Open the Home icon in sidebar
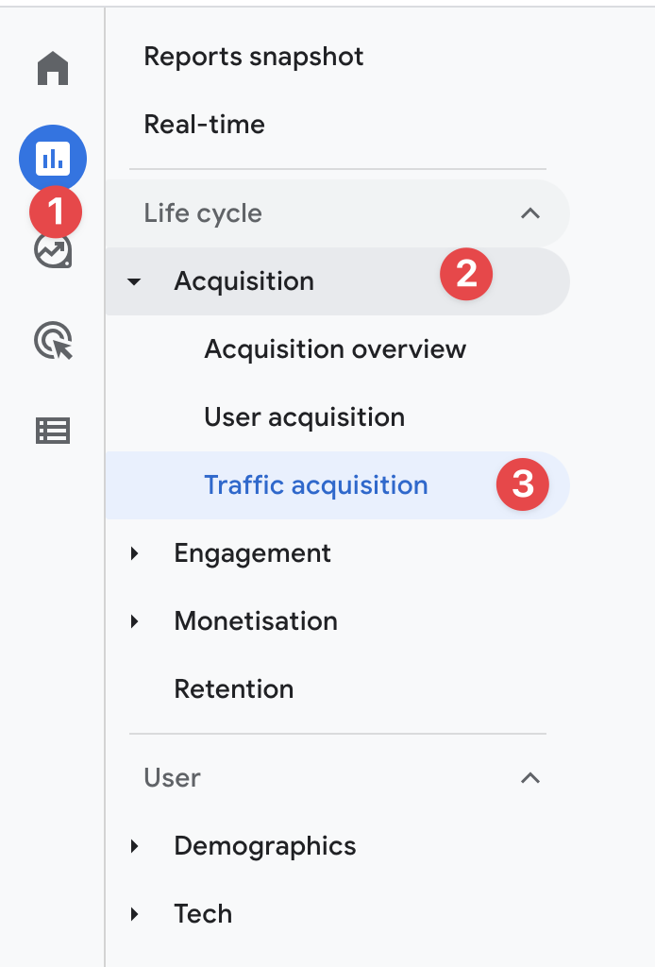Viewport: 655px width, 967px height. tap(53, 68)
